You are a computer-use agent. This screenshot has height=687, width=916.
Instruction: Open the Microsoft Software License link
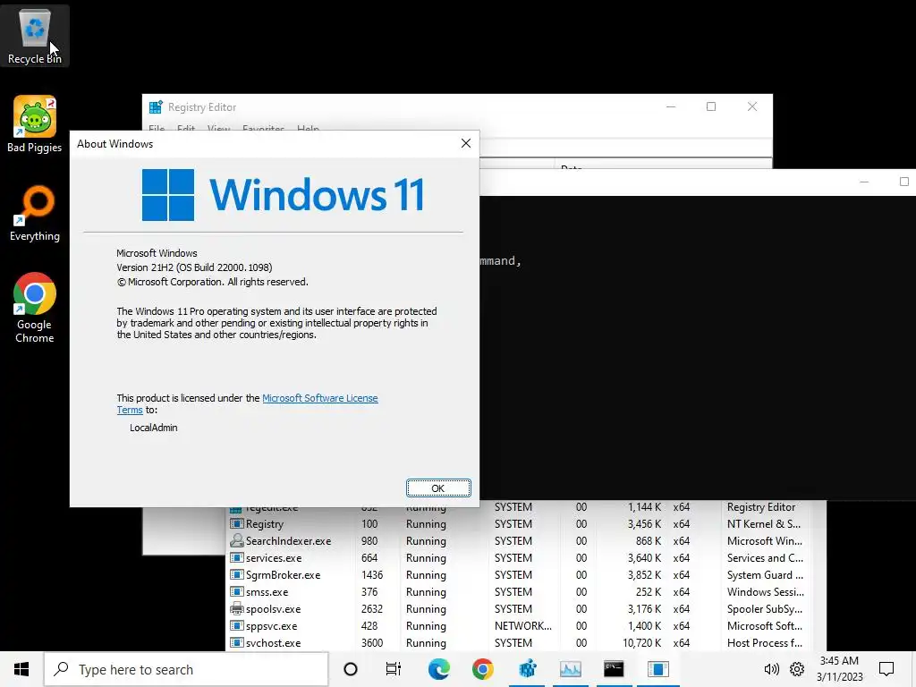pyautogui.click(x=320, y=398)
